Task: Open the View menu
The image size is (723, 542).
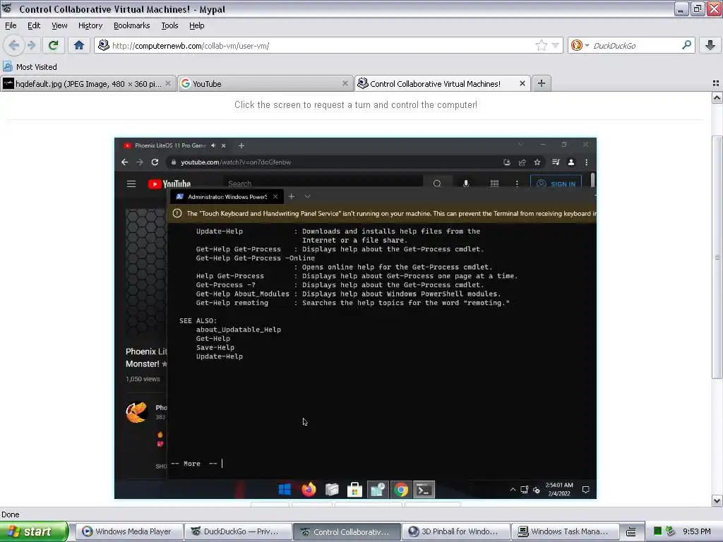Action: click(x=59, y=25)
